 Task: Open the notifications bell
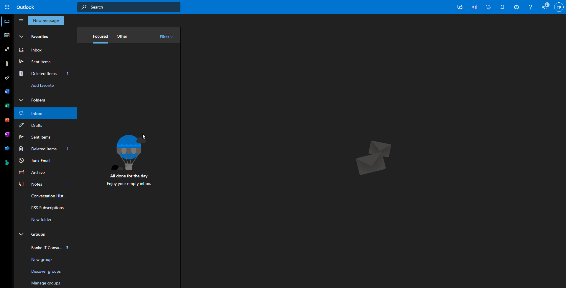(502, 7)
